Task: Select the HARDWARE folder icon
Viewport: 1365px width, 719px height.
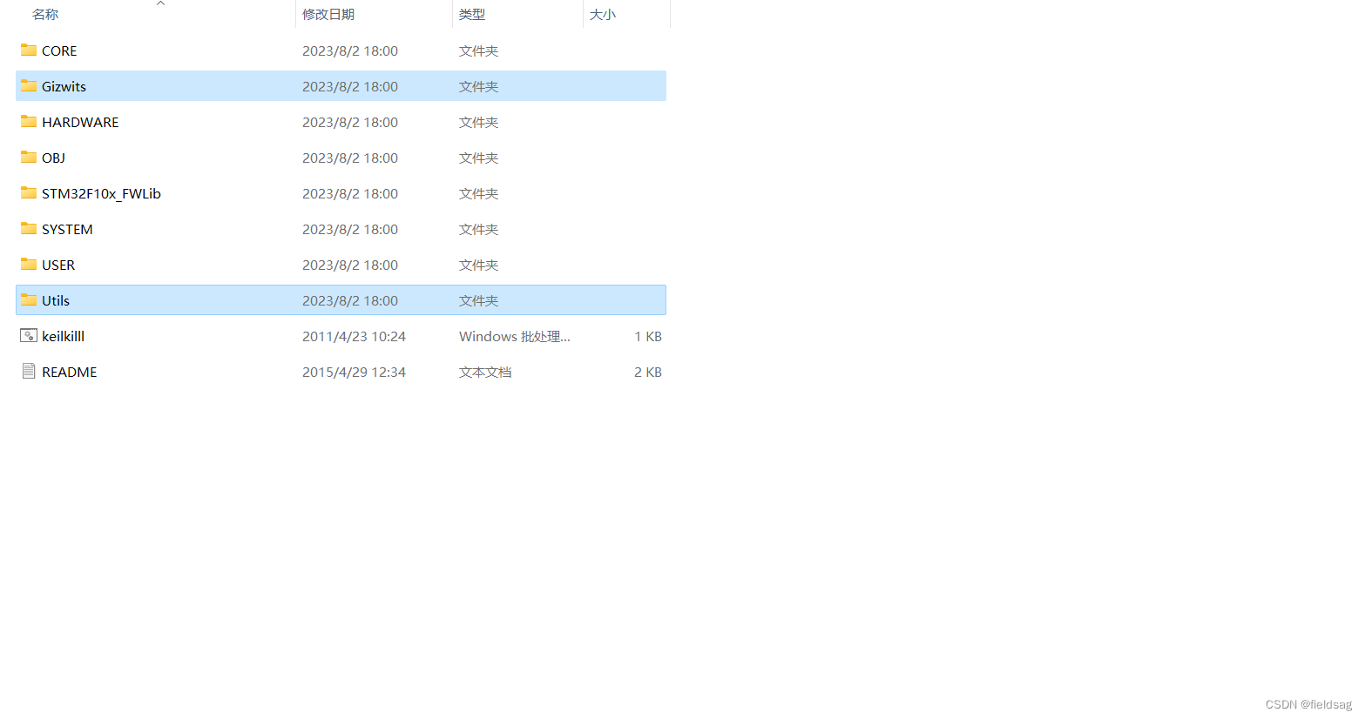Action: click(29, 122)
